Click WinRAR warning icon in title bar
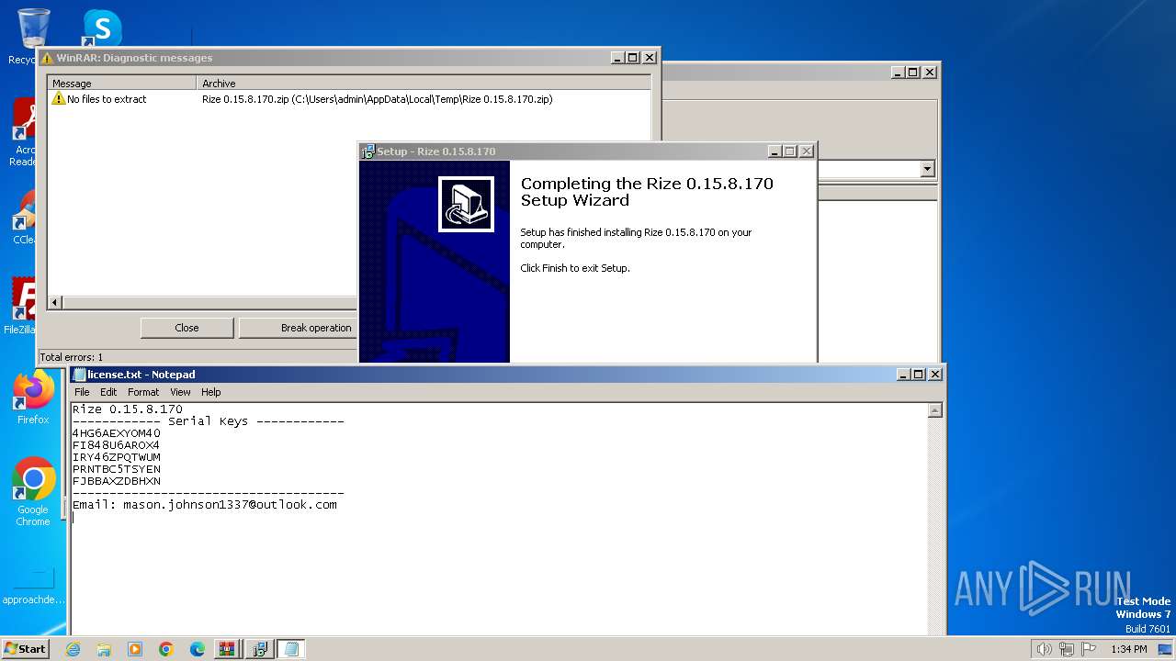 coord(47,58)
